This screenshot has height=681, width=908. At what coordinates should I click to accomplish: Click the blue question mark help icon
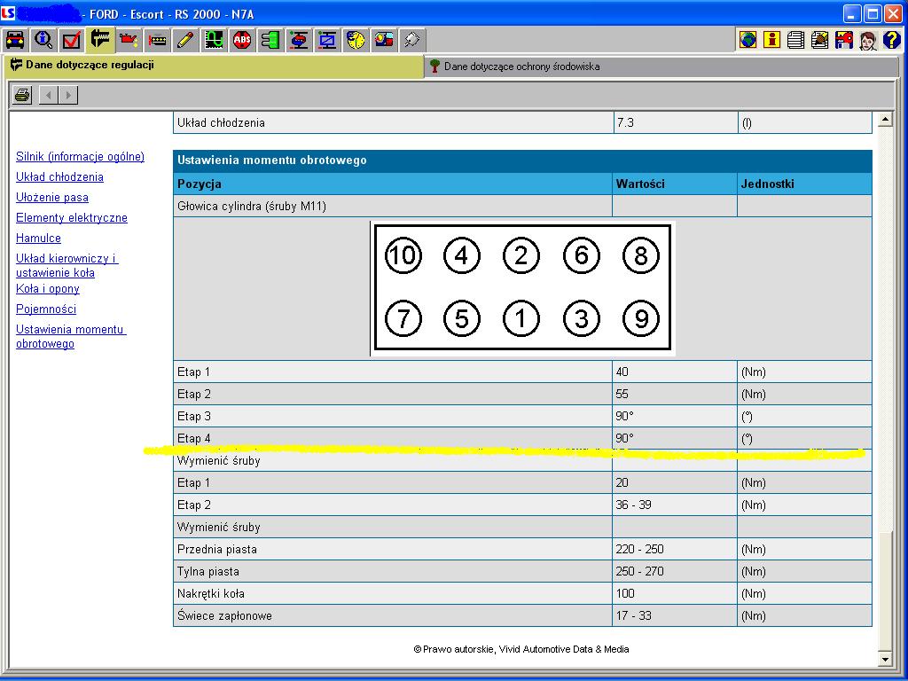click(891, 39)
